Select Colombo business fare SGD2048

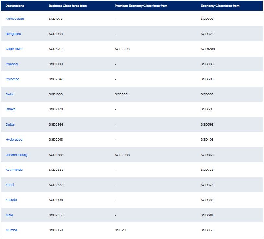click(56, 79)
